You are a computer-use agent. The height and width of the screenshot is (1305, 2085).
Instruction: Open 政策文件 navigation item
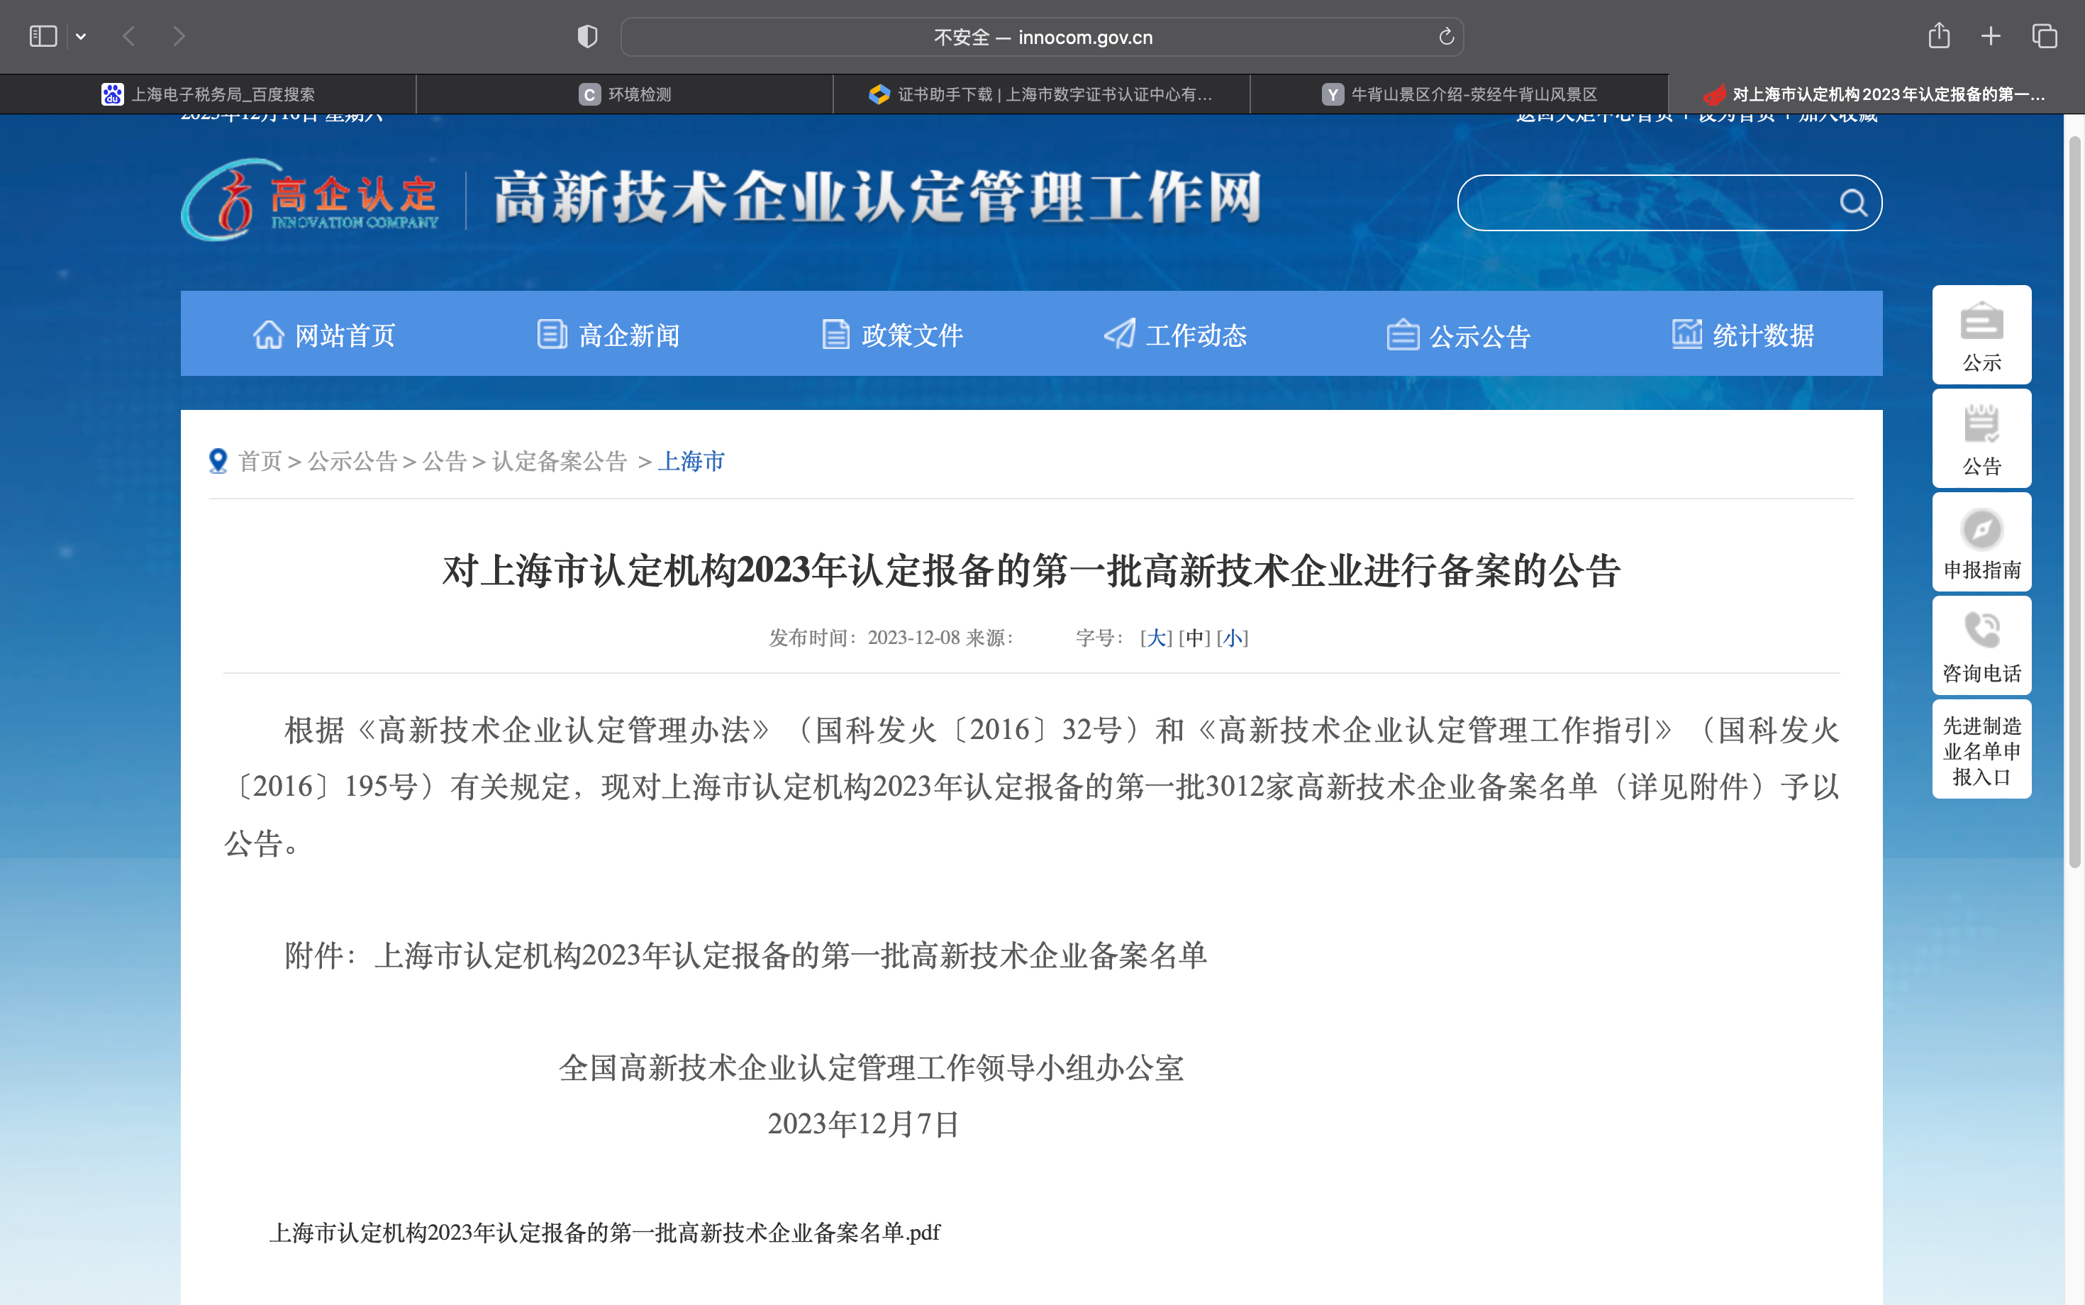pyautogui.click(x=891, y=335)
